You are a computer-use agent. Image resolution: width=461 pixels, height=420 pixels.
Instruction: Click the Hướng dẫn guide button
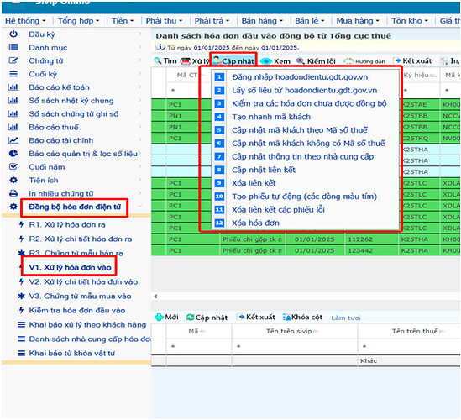point(364,61)
